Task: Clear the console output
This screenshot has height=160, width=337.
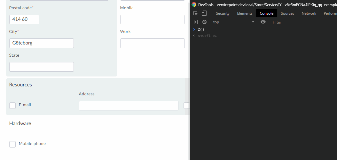Action: 204,22
